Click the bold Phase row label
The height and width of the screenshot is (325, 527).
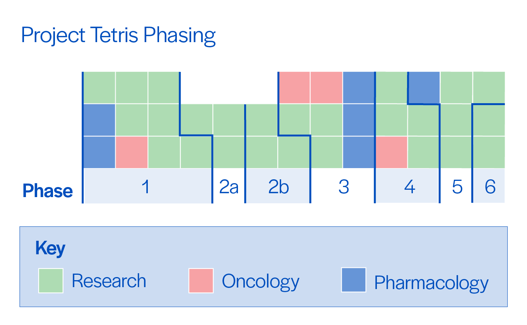pos(48,191)
